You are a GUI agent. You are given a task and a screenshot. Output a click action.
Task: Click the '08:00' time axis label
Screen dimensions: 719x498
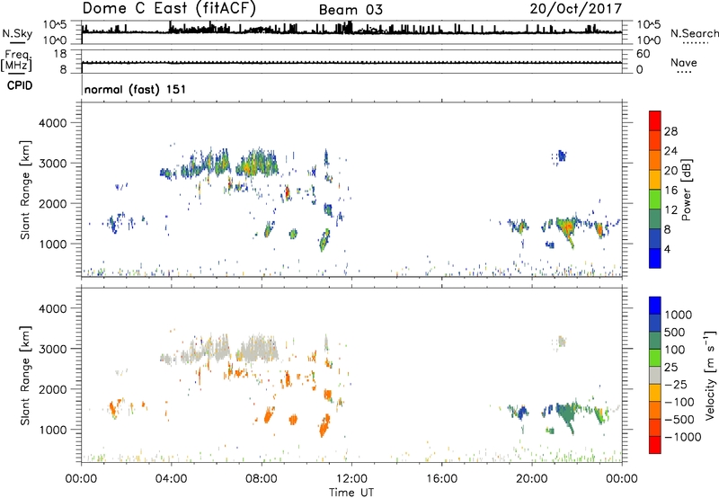tap(262, 479)
